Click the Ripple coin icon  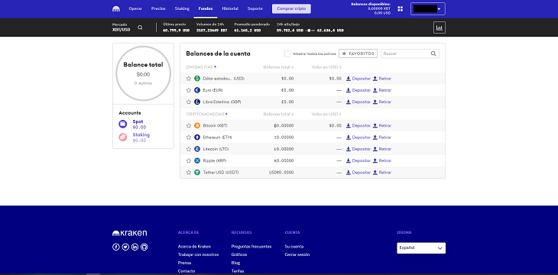[x=197, y=160]
